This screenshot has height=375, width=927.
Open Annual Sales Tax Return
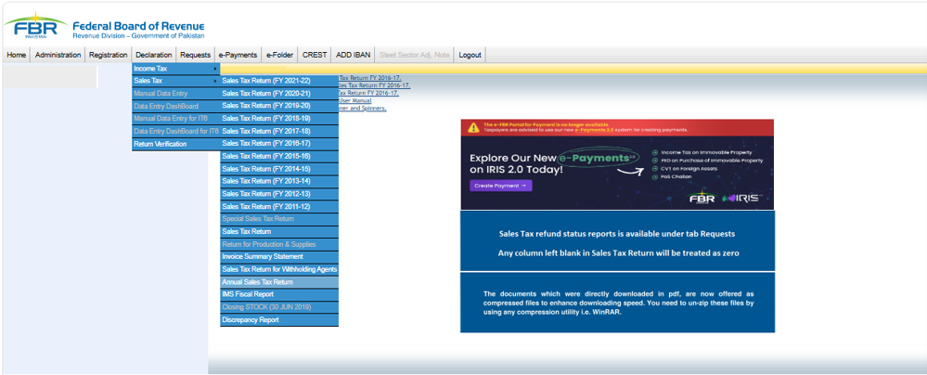279,282
